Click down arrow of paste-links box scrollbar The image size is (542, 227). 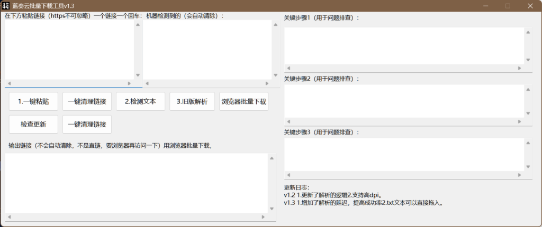tap(138, 75)
